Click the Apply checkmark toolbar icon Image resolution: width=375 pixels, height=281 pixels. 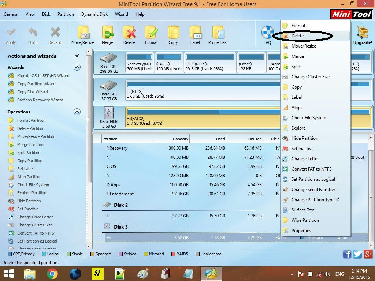coord(11,32)
